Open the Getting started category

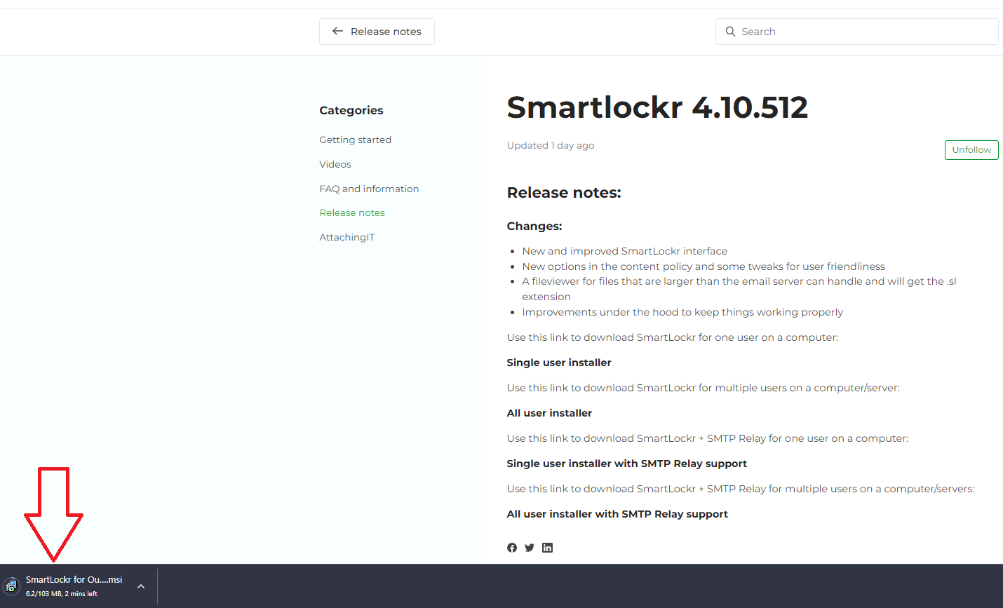tap(356, 140)
